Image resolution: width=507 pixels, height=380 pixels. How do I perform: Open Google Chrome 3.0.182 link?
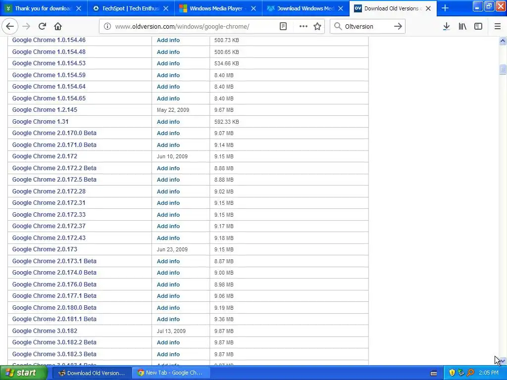[45, 331]
